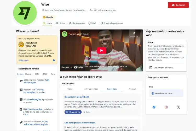The image size is (196, 131).
Task: Play the Cartão Wise Brasil video
Action: (x=101, y=50)
